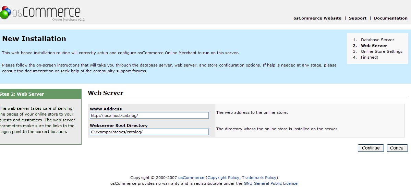Click the WWW Address label

[106, 109]
